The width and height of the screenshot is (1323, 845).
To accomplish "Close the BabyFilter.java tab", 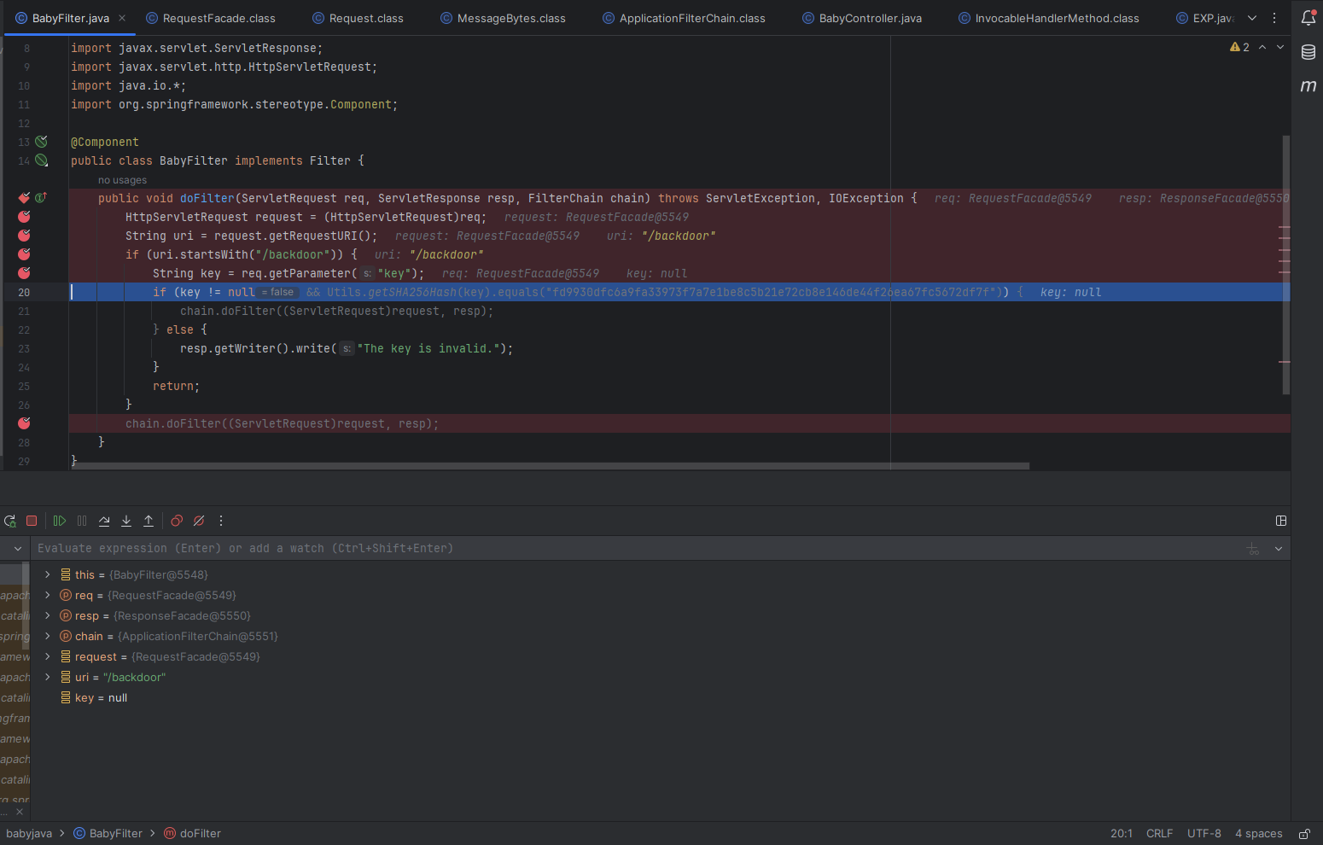I will (122, 18).
